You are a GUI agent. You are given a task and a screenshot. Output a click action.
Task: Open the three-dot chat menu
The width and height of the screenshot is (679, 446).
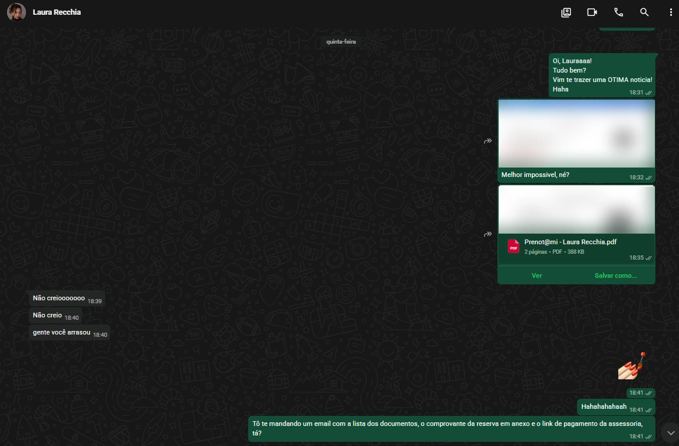pyautogui.click(x=671, y=12)
